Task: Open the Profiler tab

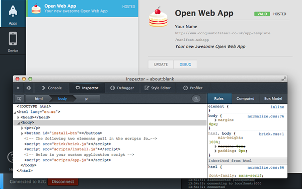Action: pyautogui.click(x=193, y=88)
